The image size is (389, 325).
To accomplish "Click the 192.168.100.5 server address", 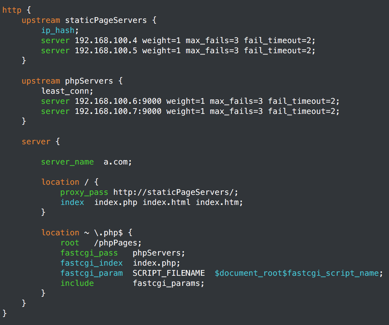I will click(x=106, y=51).
